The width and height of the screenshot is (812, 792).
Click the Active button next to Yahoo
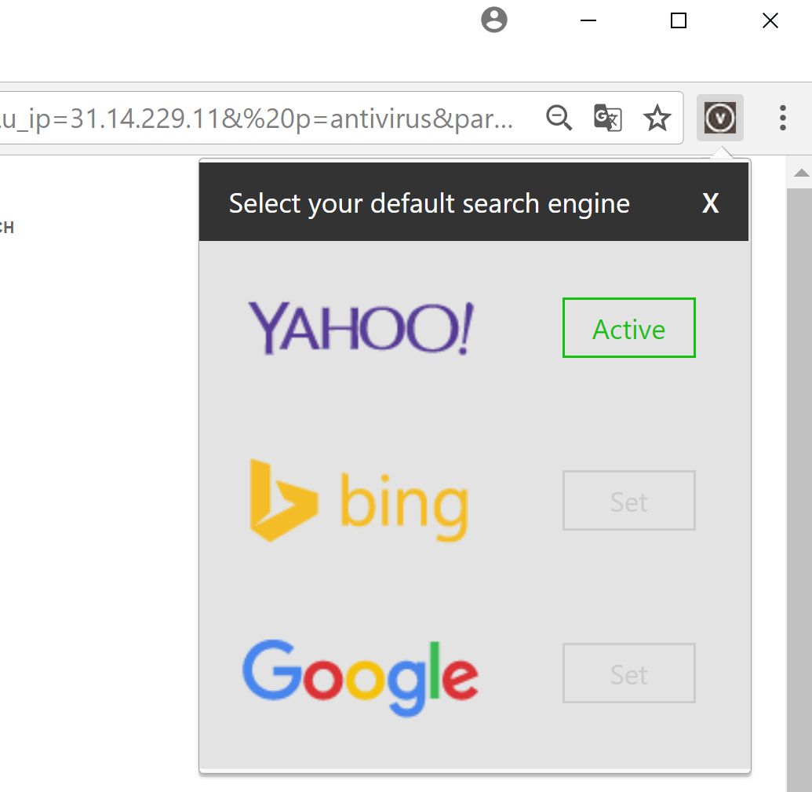point(628,328)
